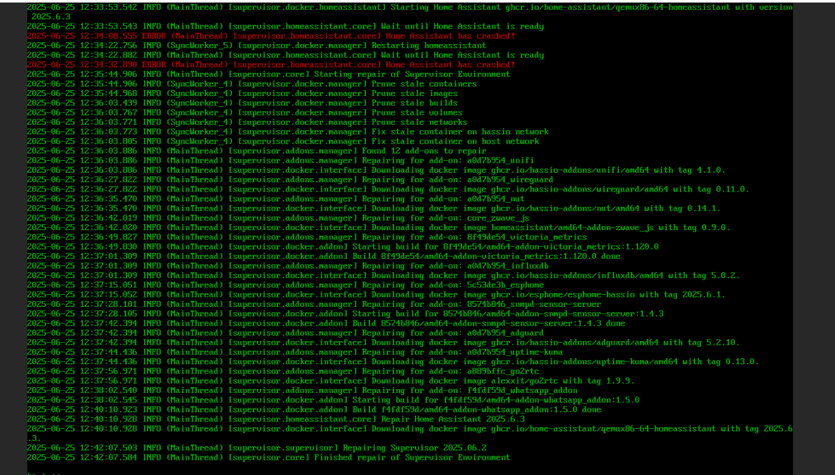Image resolution: width=835 pixels, height=475 pixels.
Task: Click the nut/amd64 download line tag 0.14.1
Action: coord(374,209)
